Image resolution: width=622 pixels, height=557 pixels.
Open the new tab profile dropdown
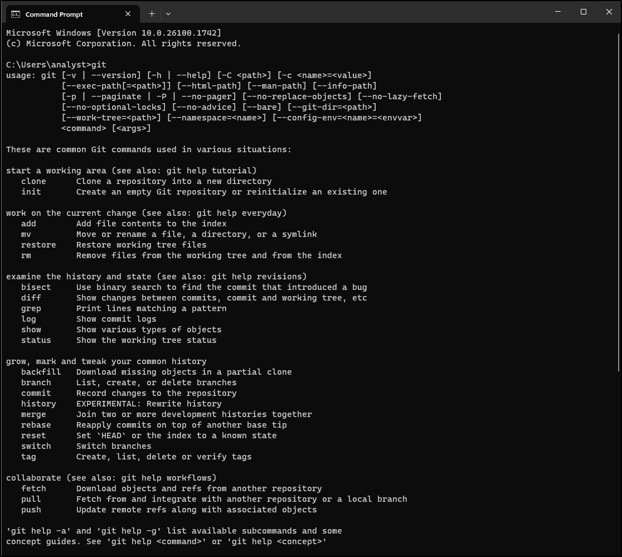(168, 14)
